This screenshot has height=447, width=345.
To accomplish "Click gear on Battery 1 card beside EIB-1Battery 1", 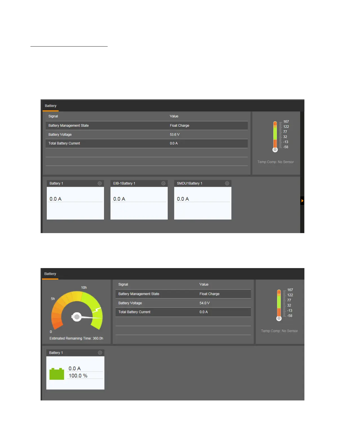I will coord(99,183).
